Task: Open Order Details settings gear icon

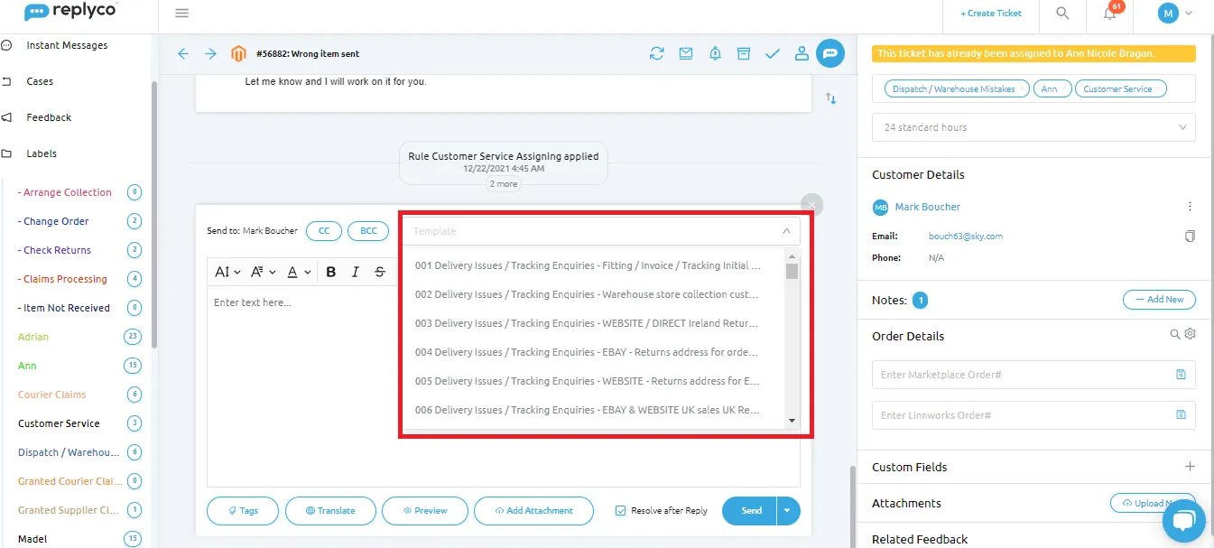Action: coord(1190,334)
